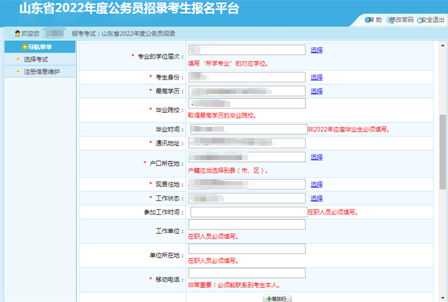
Task: Click the 修改密码 icon in header
Action: point(391,20)
